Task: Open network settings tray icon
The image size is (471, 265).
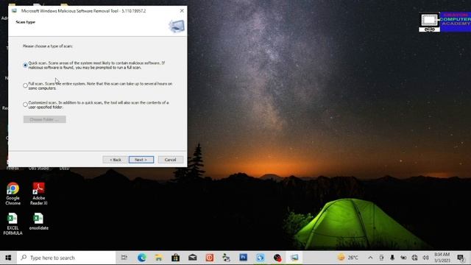Action: [x=414, y=258]
